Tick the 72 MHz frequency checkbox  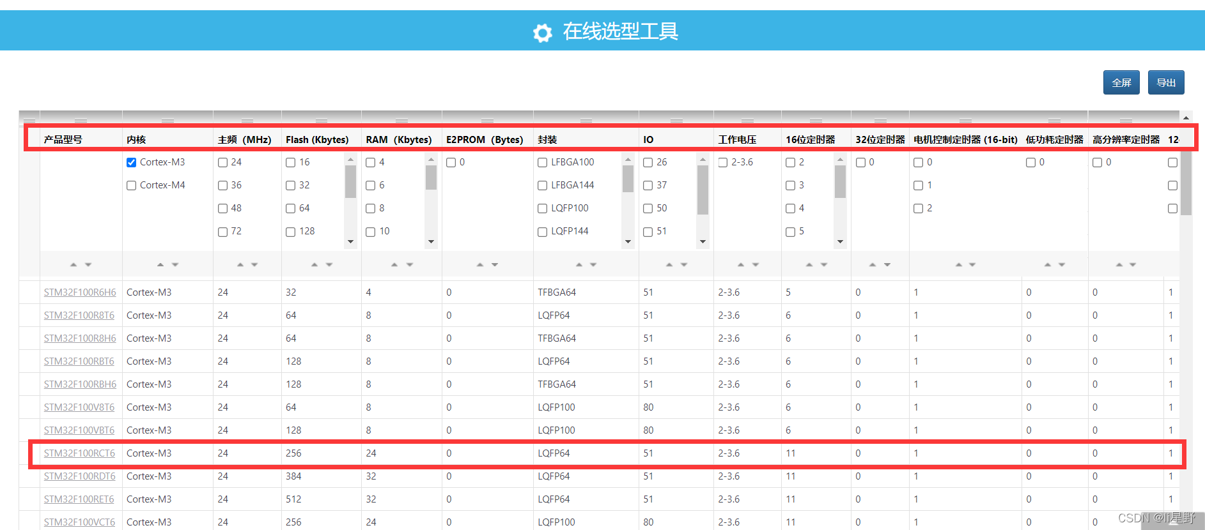pyautogui.click(x=222, y=232)
